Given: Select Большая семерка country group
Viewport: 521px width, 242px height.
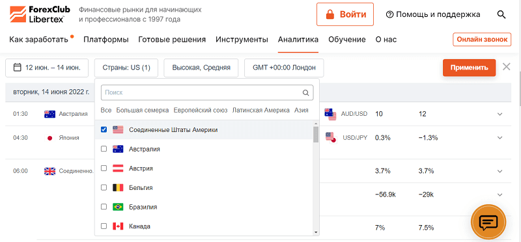Looking at the screenshot, I should 143,110.
